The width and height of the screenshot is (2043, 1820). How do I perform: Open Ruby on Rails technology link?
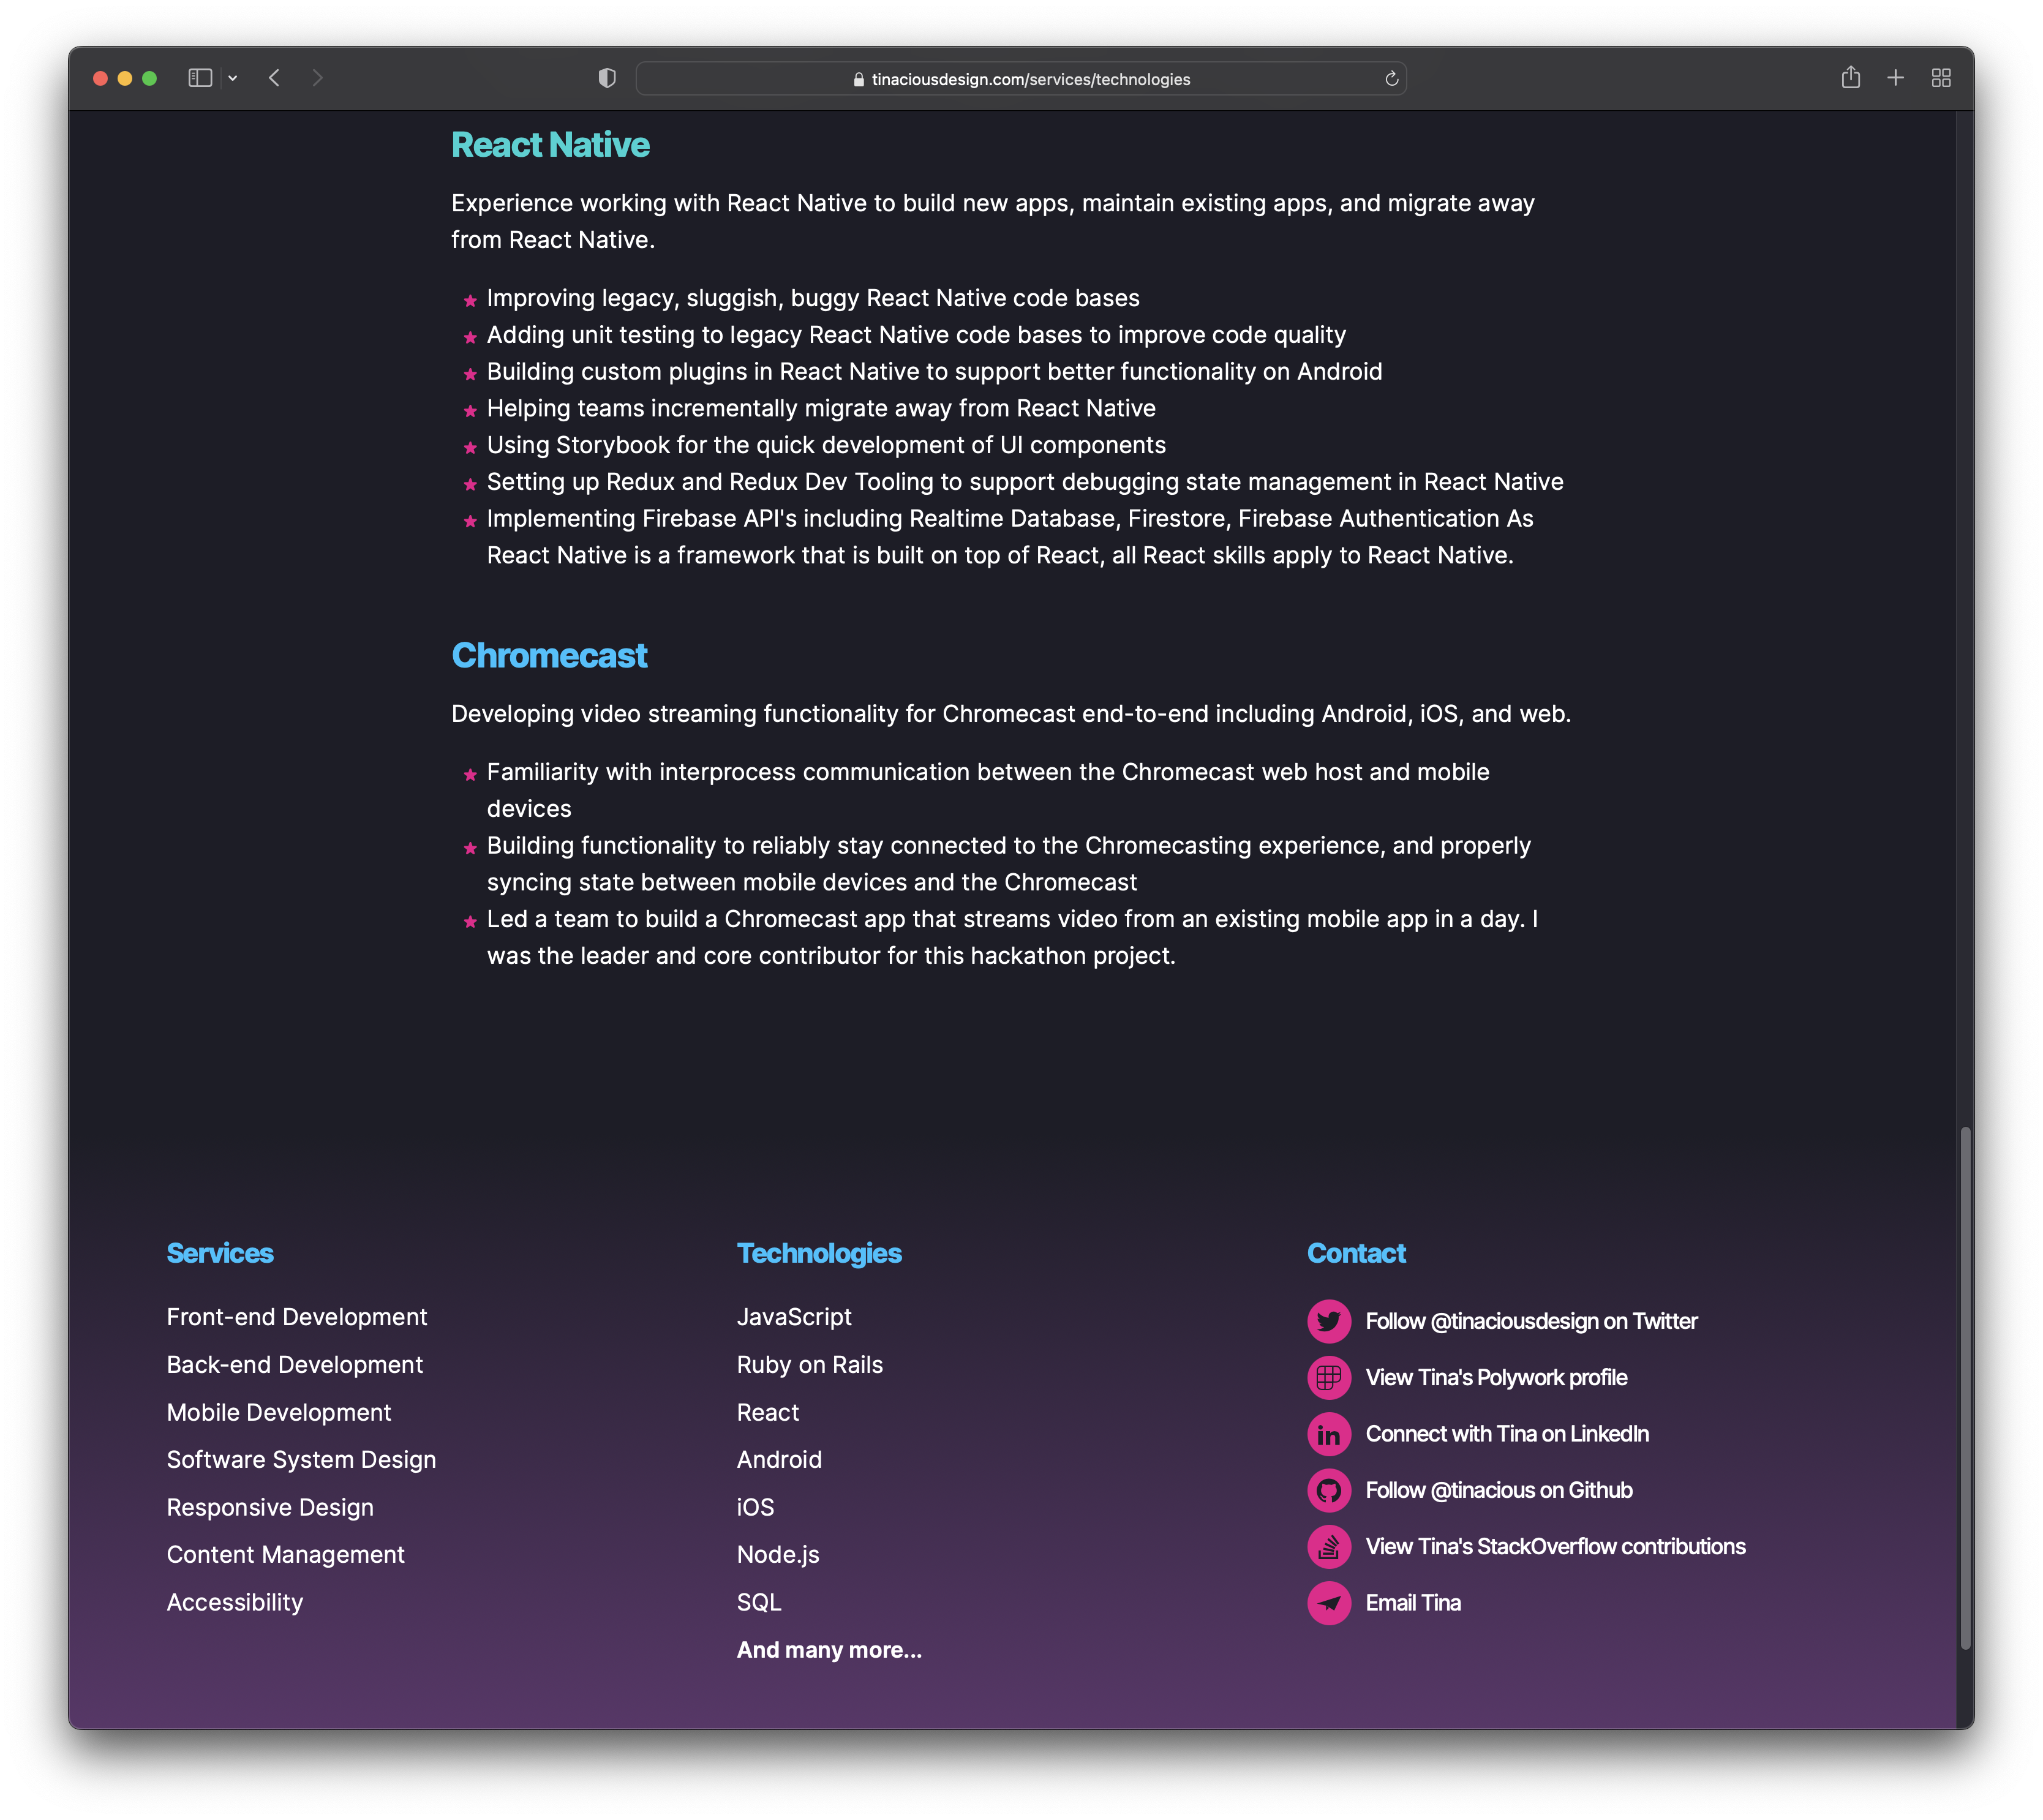point(810,1365)
